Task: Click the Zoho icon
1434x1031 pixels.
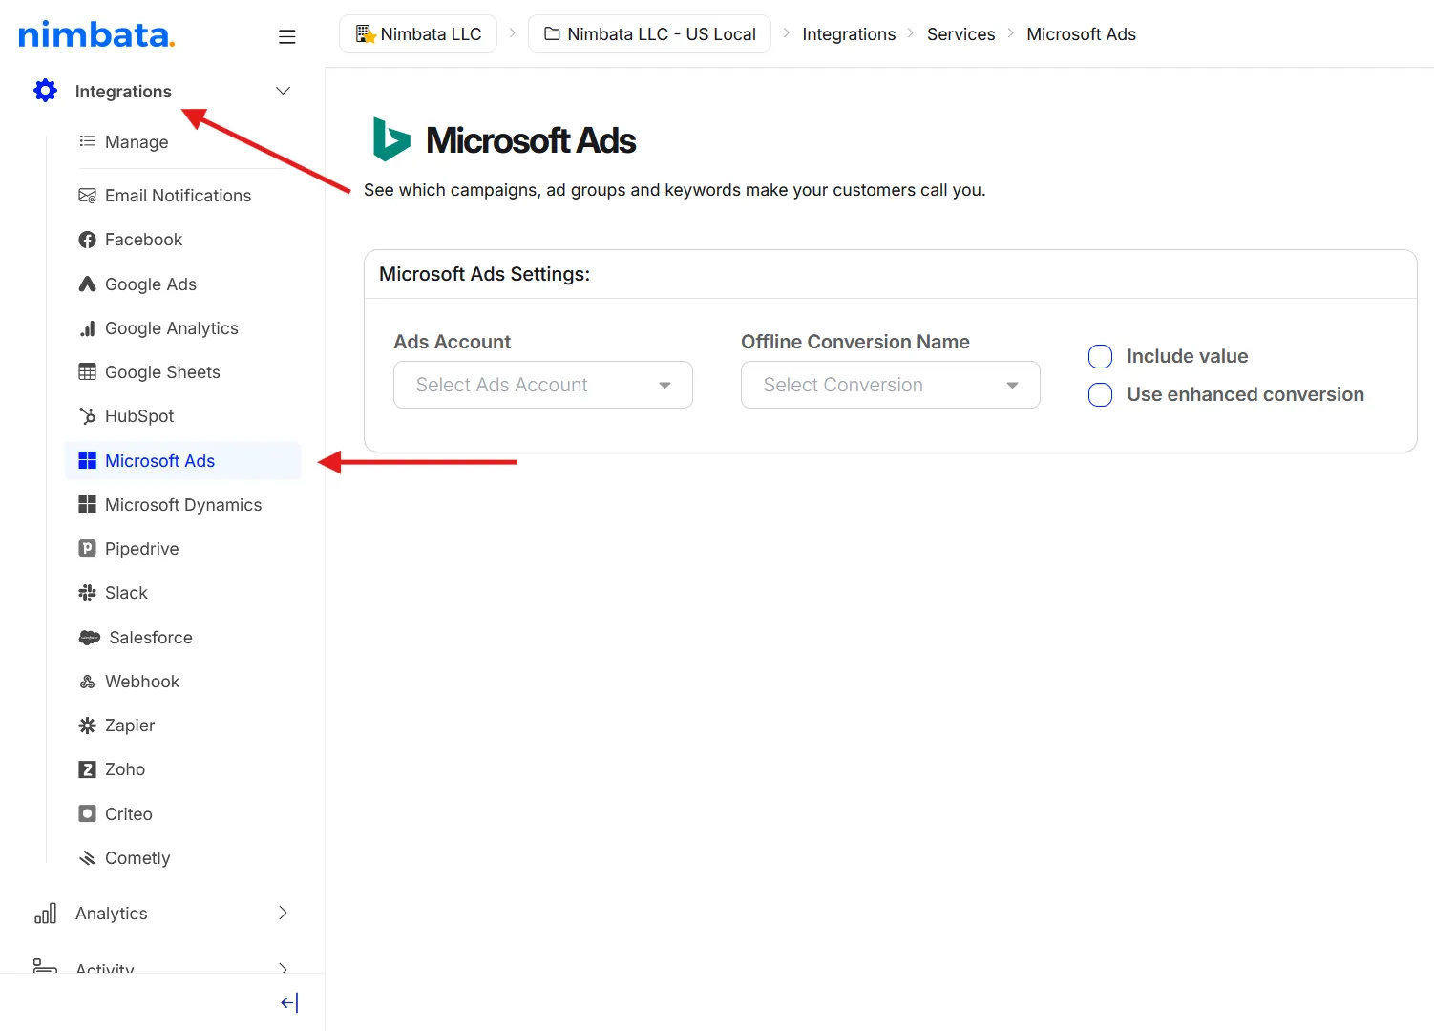Action: (x=87, y=769)
